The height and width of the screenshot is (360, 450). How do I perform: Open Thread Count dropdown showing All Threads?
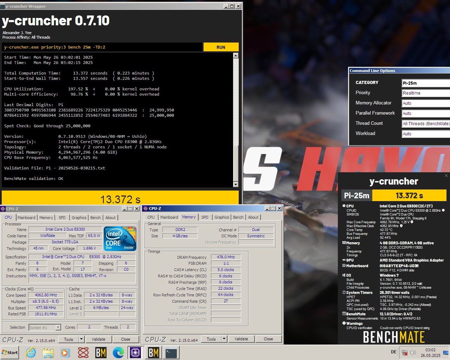[x=426, y=123]
